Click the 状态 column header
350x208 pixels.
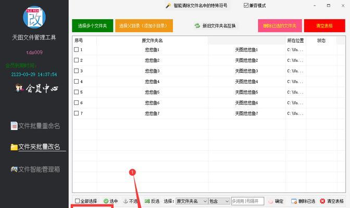click(321, 41)
